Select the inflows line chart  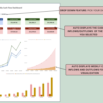11,55
